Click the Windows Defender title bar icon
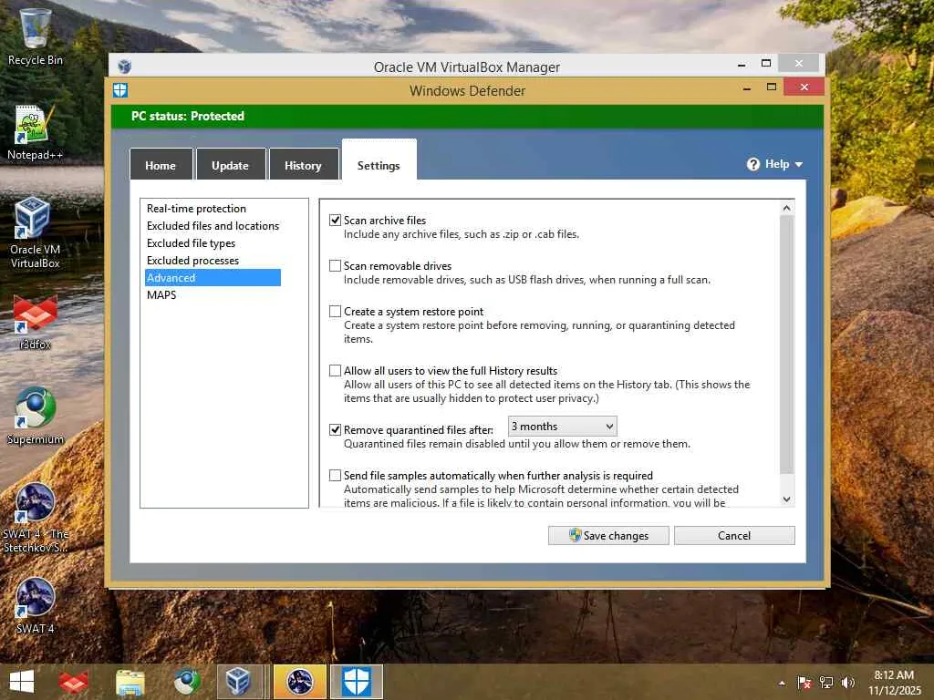The height and width of the screenshot is (700, 934). (119, 90)
